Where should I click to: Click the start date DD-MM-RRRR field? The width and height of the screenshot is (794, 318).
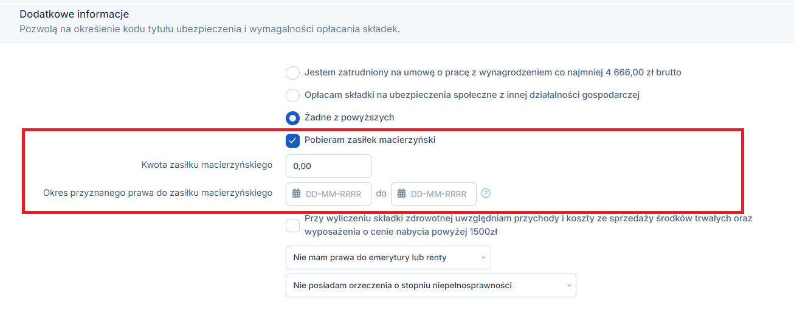328,193
